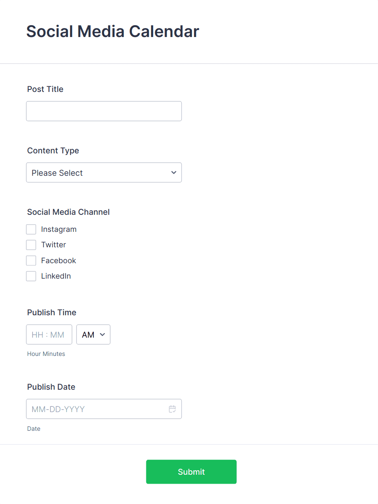Check the Instagram checkbox

point(31,229)
